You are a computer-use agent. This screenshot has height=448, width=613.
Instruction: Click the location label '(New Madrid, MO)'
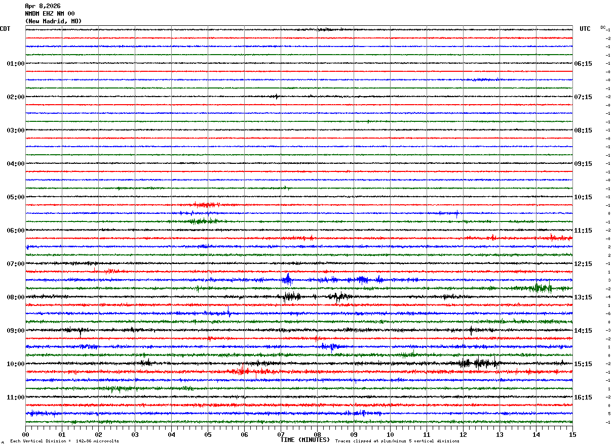(x=53, y=21)
